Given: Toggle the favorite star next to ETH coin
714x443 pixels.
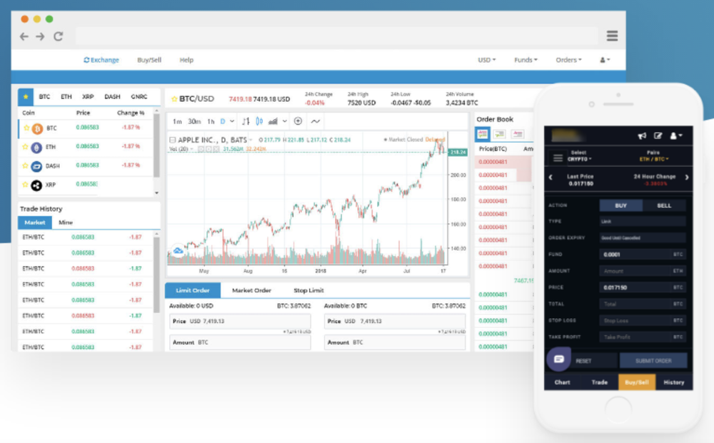Looking at the screenshot, I should [x=26, y=147].
